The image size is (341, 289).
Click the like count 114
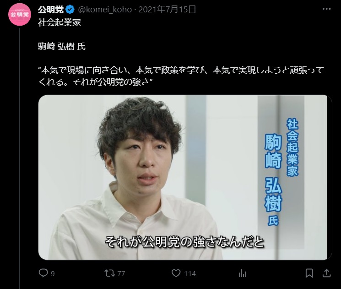click(190, 273)
